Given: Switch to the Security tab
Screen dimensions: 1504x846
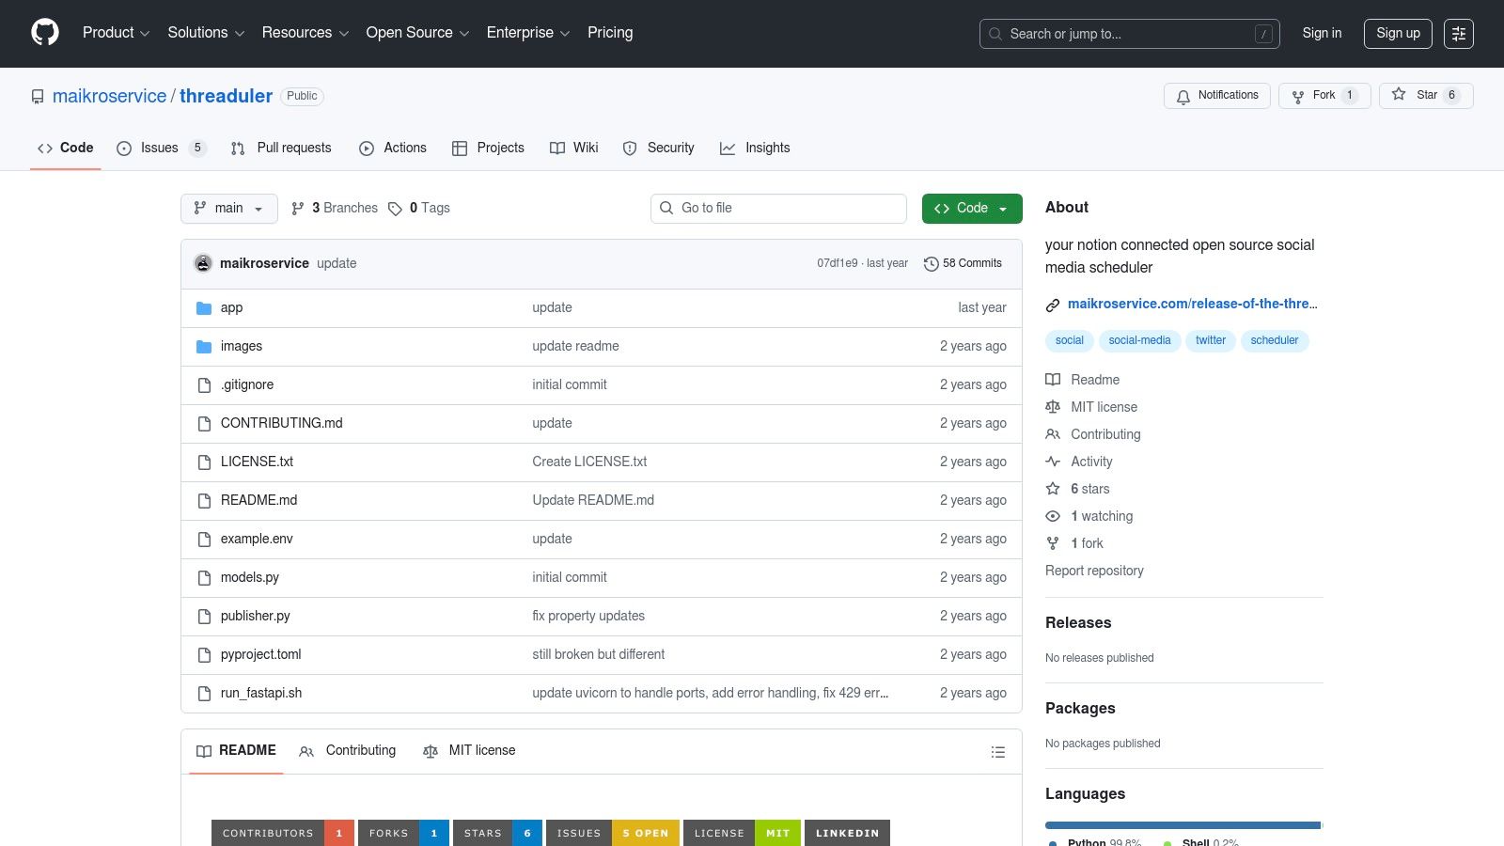Looking at the screenshot, I should tap(658, 149).
